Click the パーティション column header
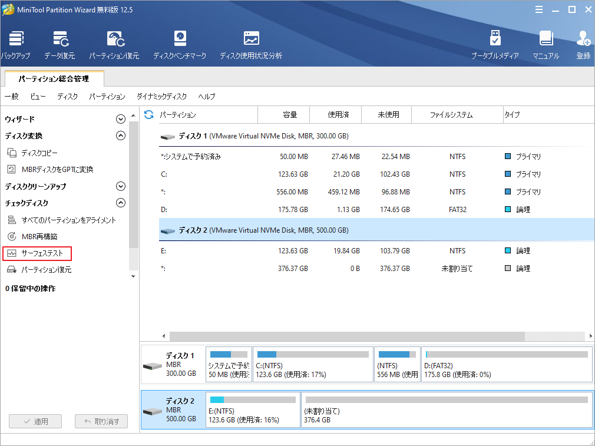The height and width of the screenshot is (446, 595). pyautogui.click(x=208, y=115)
